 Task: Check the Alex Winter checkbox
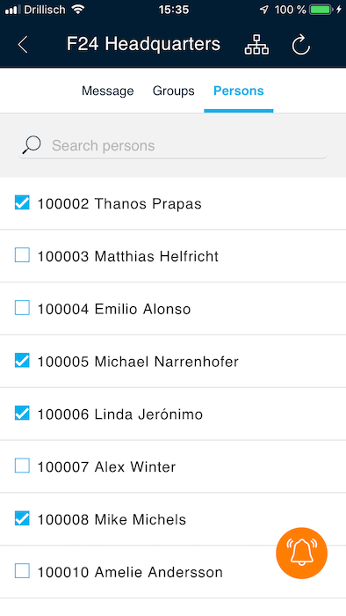22,466
